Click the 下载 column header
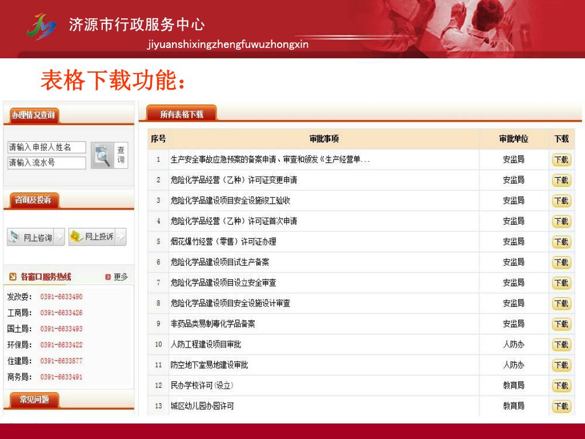The image size is (585, 439). coord(562,139)
